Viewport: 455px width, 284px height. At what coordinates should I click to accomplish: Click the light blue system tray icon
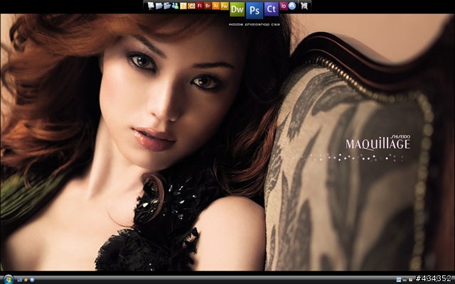click(x=399, y=280)
